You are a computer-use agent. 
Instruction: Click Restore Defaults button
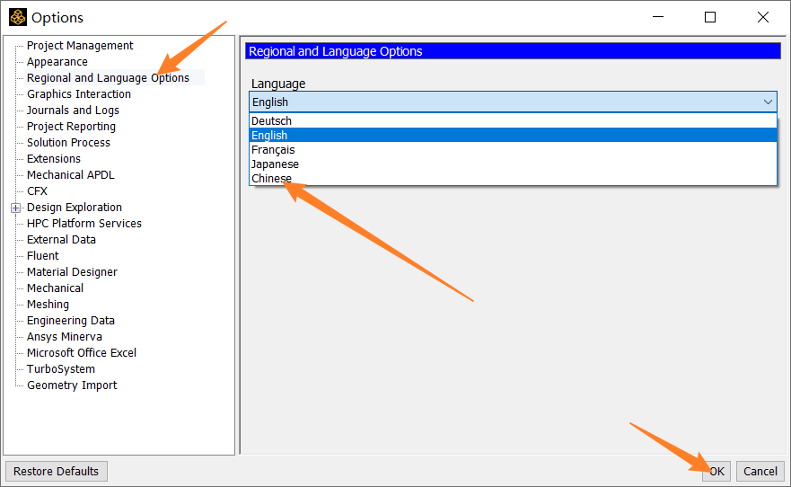pos(57,472)
